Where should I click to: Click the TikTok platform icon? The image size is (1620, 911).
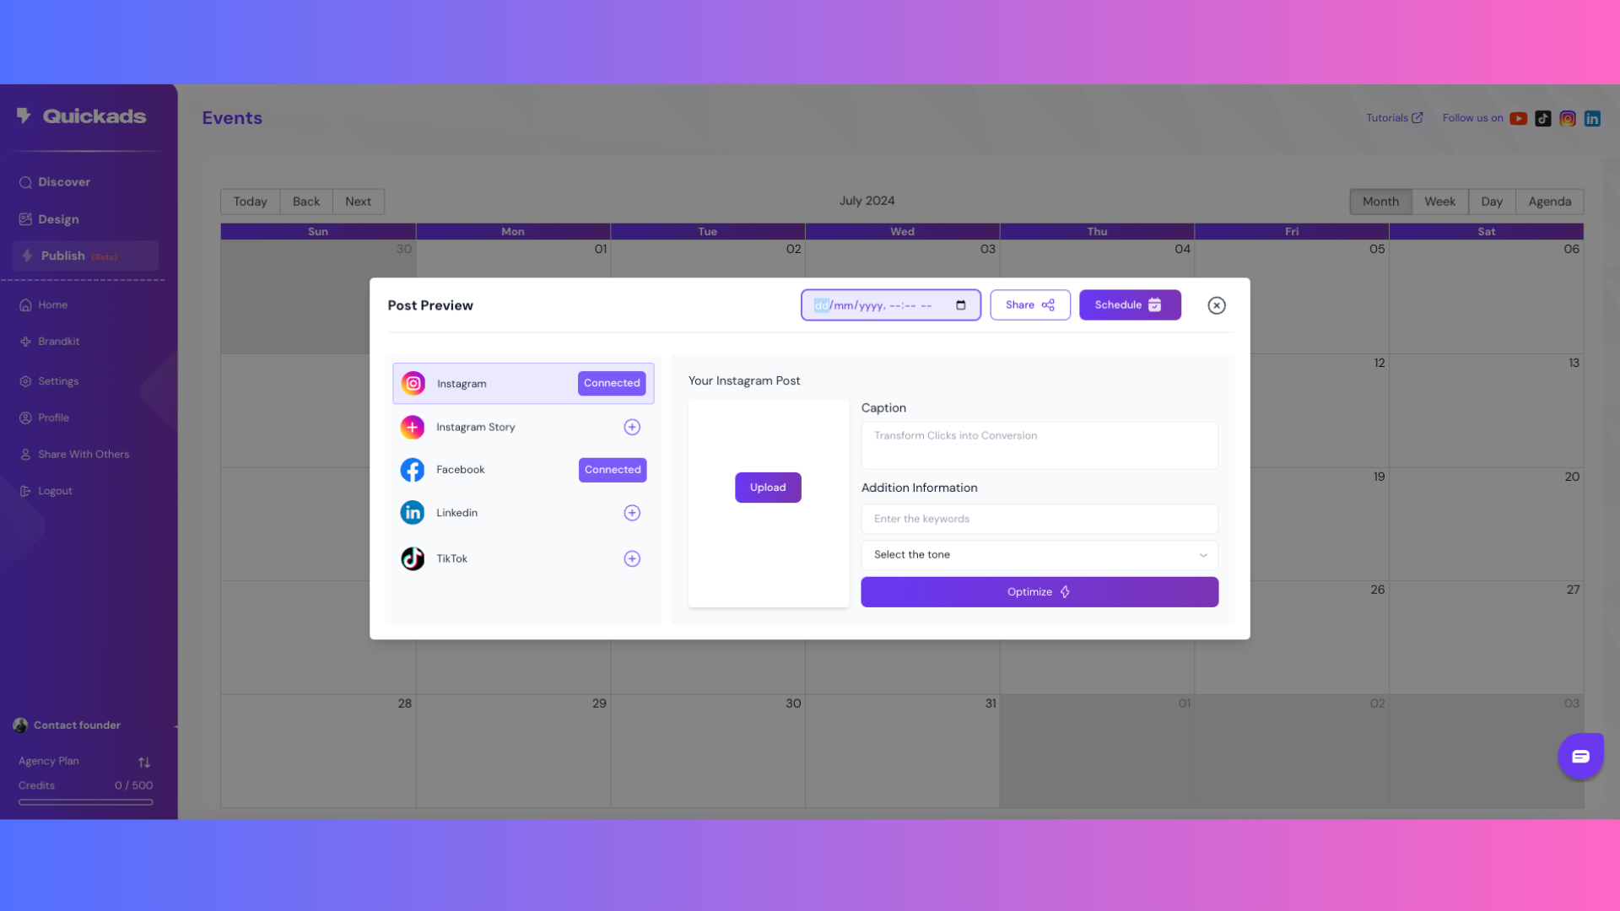coord(413,558)
